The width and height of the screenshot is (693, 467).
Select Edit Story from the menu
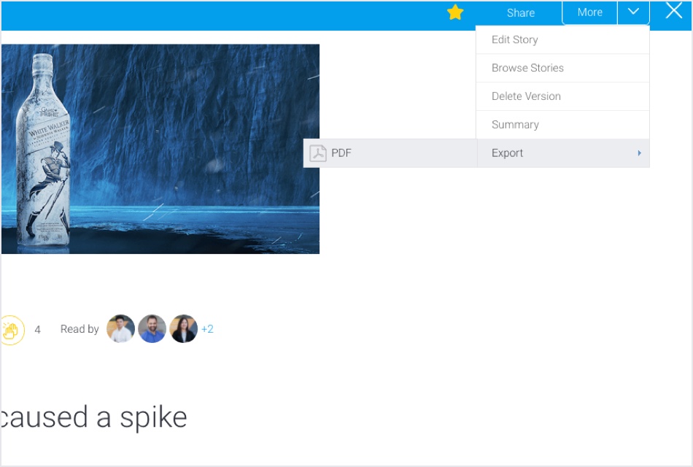click(562, 40)
